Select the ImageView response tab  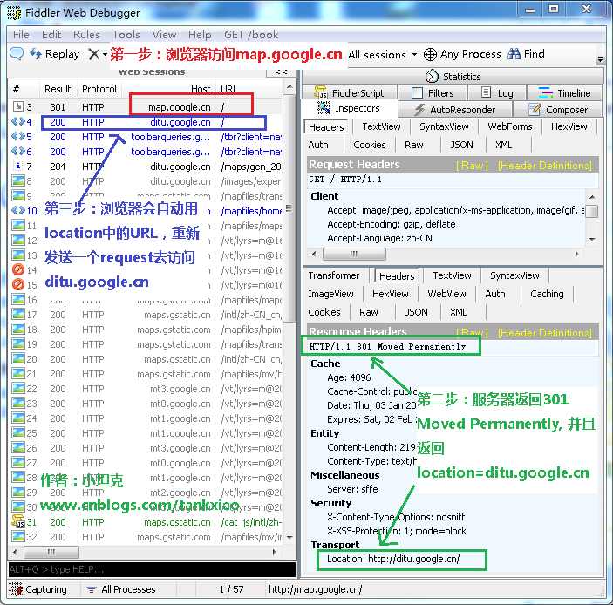point(330,294)
